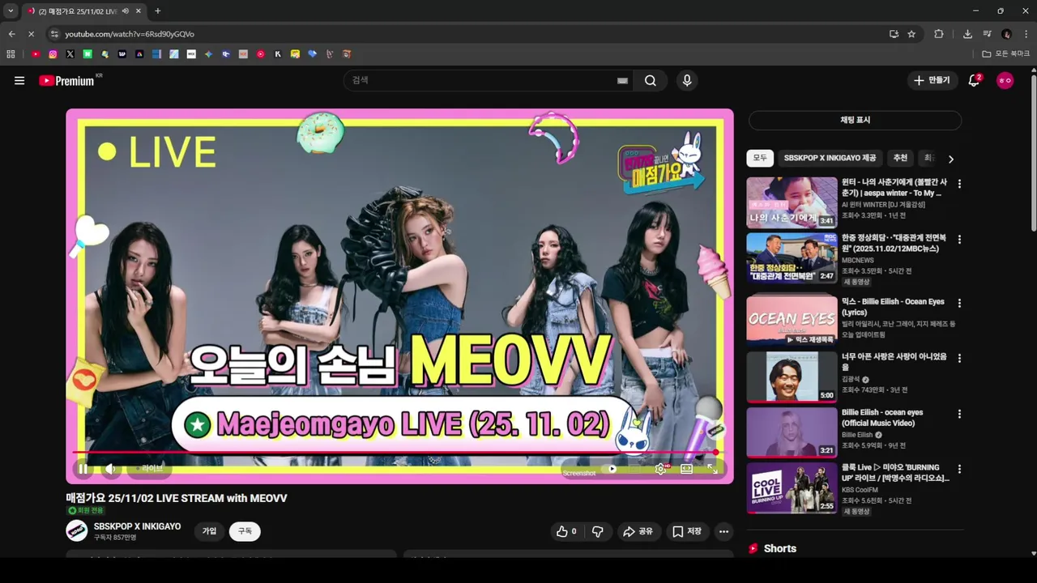The width and height of the screenshot is (1037, 583).
Task: Bookmark this page star icon
Action: [911, 34]
